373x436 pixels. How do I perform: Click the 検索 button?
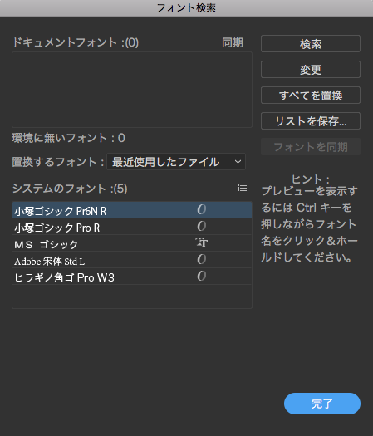pyautogui.click(x=311, y=44)
